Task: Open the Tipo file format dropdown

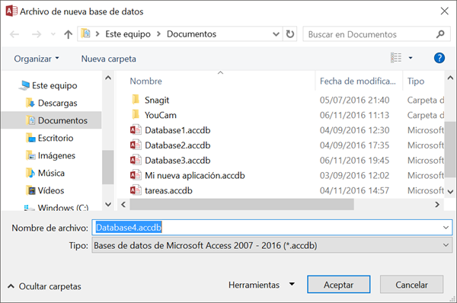Action: pyautogui.click(x=272, y=245)
